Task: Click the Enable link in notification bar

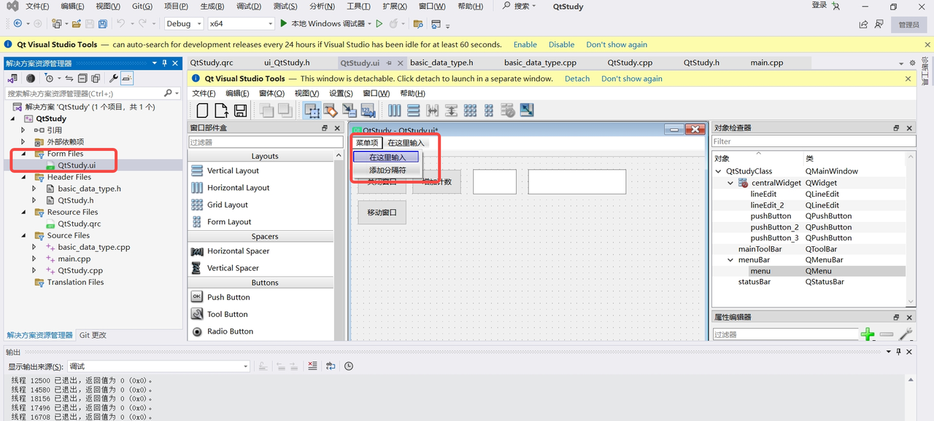Action: (525, 44)
